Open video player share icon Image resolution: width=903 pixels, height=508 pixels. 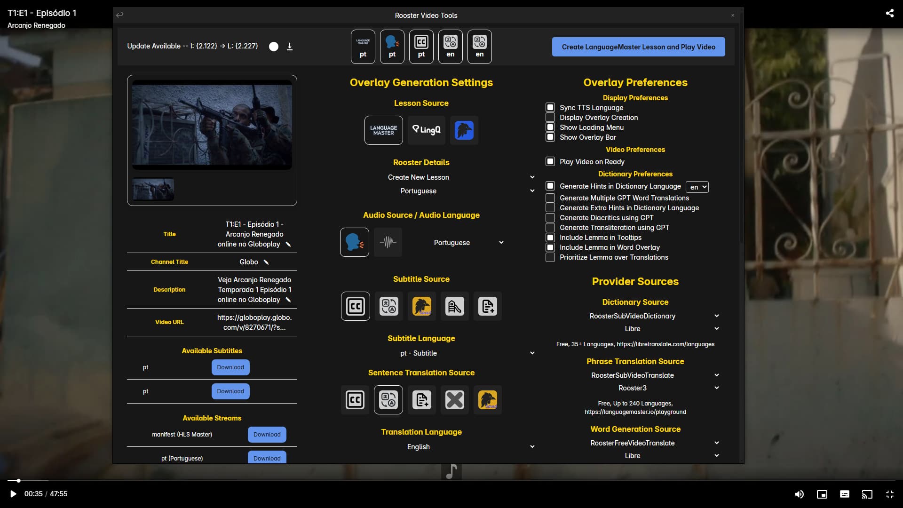[x=889, y=13]
